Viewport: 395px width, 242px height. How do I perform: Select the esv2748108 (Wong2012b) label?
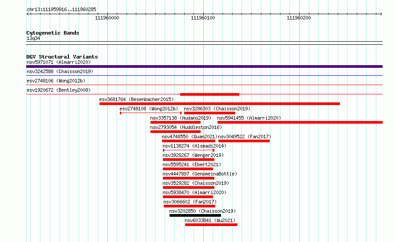tap(149, 109)
